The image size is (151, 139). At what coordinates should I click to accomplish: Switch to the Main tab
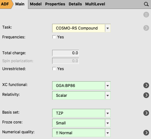(x=20, y=4)
